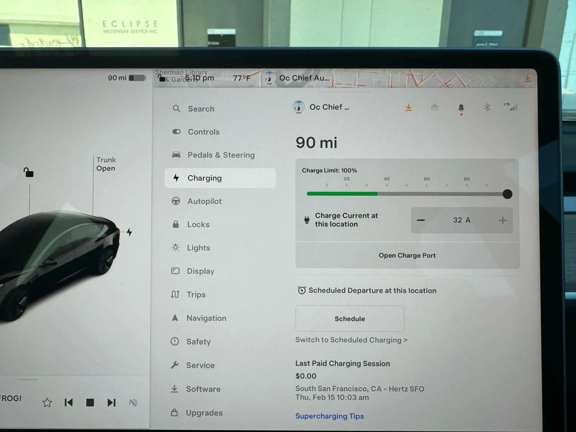Tap the charge port lightning bolt on car

(129, 232)
